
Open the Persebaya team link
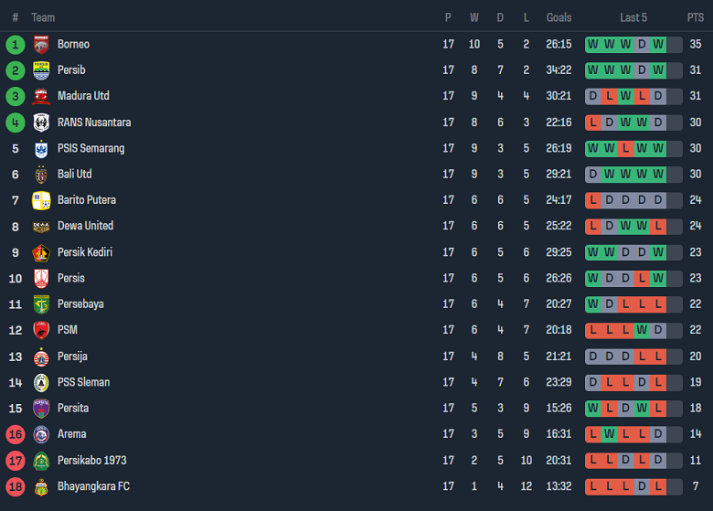point(80,304)
